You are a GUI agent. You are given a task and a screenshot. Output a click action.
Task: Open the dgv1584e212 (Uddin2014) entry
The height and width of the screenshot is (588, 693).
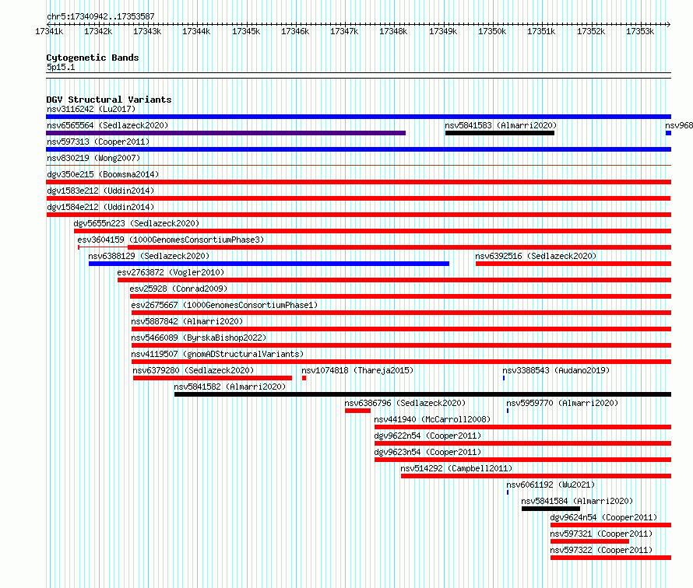point(100,207)
